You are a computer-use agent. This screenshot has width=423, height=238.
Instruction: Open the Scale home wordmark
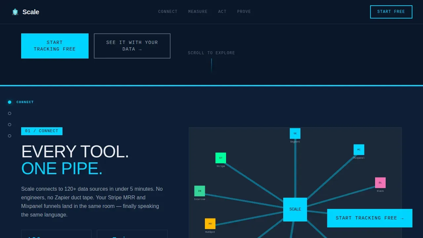coord(31,12)
